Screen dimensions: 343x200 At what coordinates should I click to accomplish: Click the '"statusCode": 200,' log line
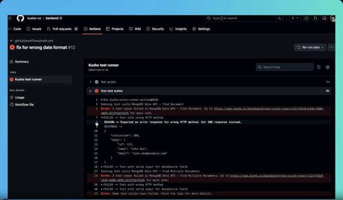(125, 136)
